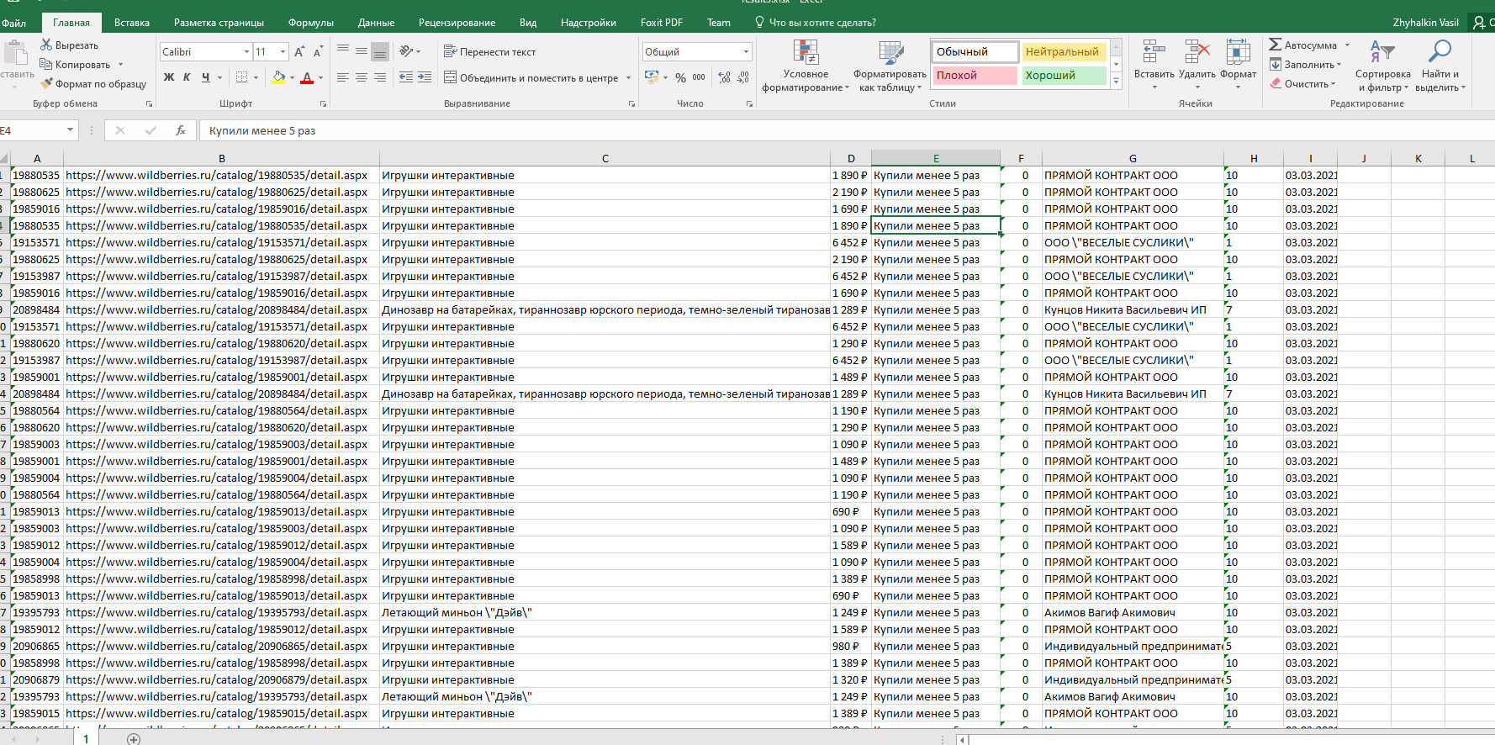The width and height of the screenshot is (1495, 745).
Task: Add new sheet with plus icon
Action: coord(134,739)
